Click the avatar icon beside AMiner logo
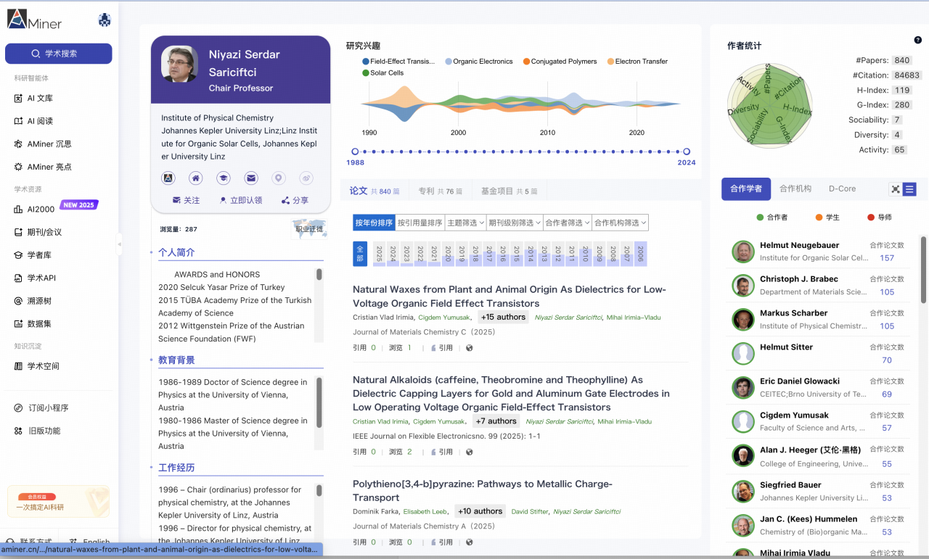Screen dimensions: 929x559 click(x=105, y=21)
